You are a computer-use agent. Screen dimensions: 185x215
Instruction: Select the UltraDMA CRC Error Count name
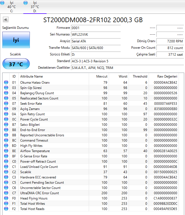coord(40,193)
